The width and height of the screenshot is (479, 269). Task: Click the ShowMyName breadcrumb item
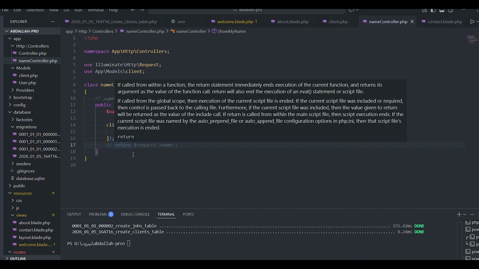tap(231, 31)
